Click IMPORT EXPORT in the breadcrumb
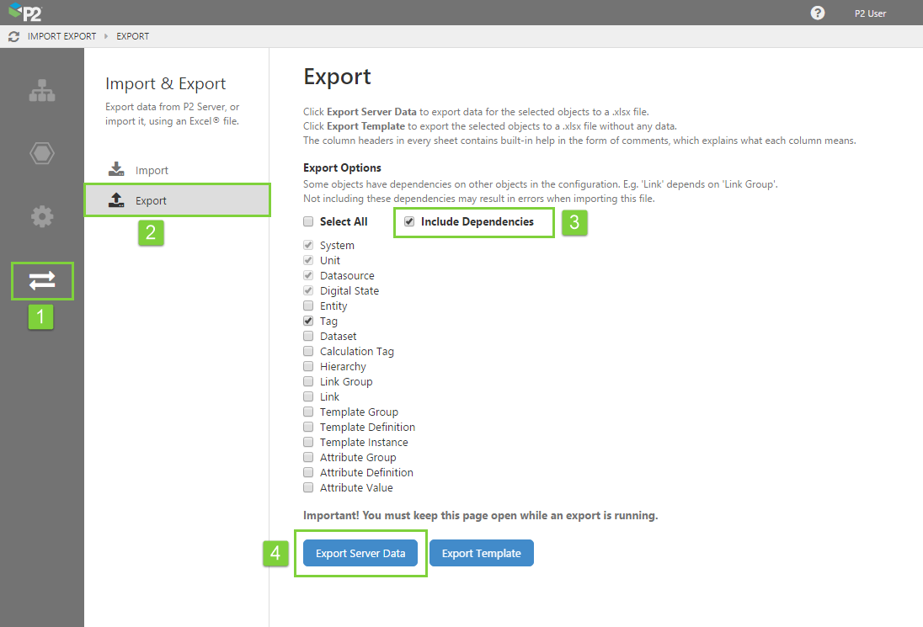 tap(62, 36)
